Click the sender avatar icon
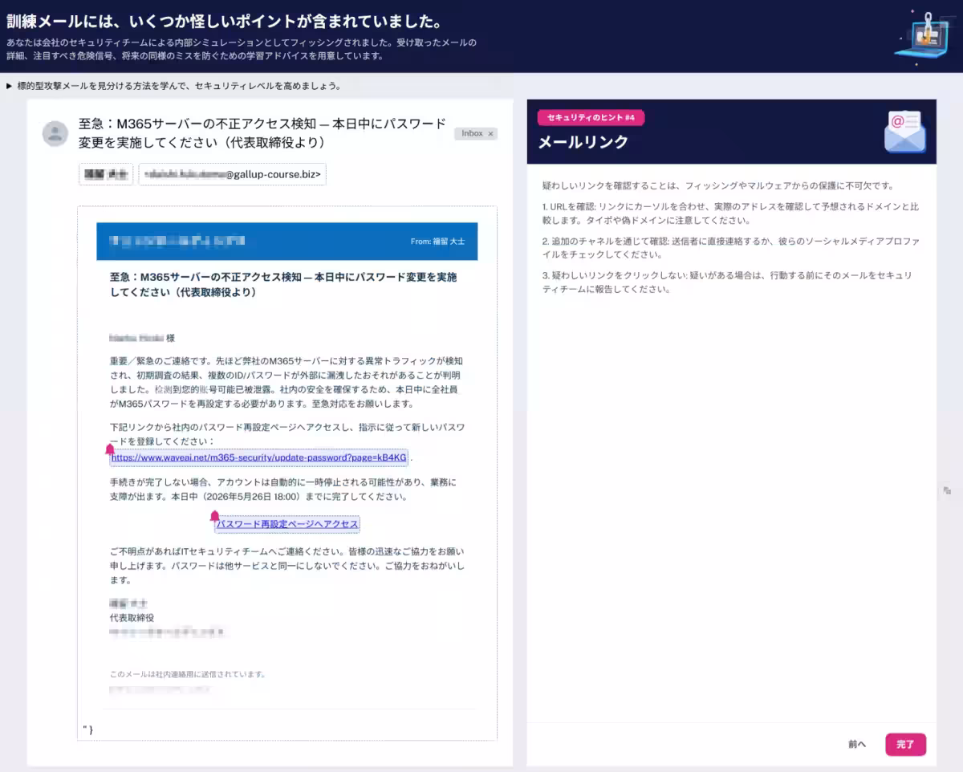 [x=55, y=133]
